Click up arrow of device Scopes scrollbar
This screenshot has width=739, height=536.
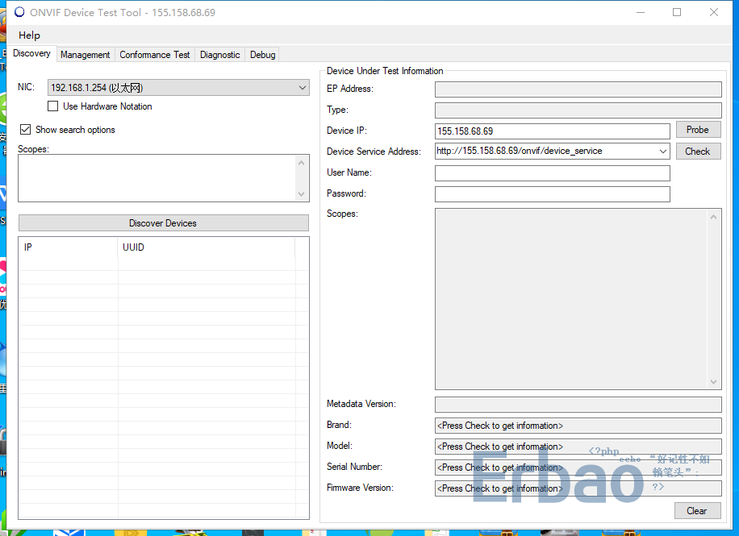pos(713,217)
